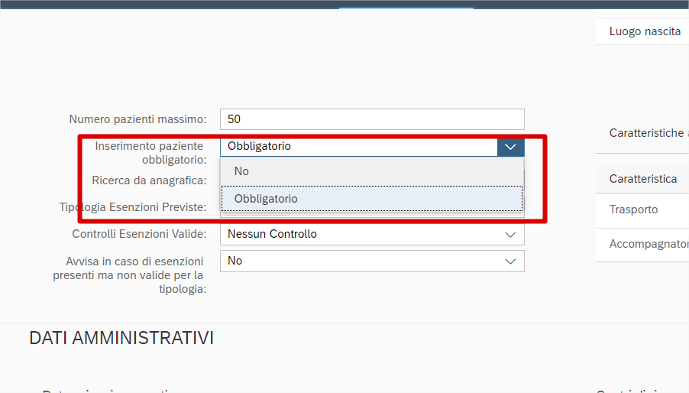Click the Inserimento paziente obbligatorio combo box text

(358, 147)
